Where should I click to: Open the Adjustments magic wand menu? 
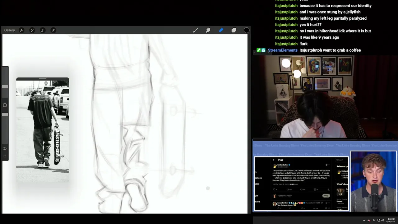(32, 30)
